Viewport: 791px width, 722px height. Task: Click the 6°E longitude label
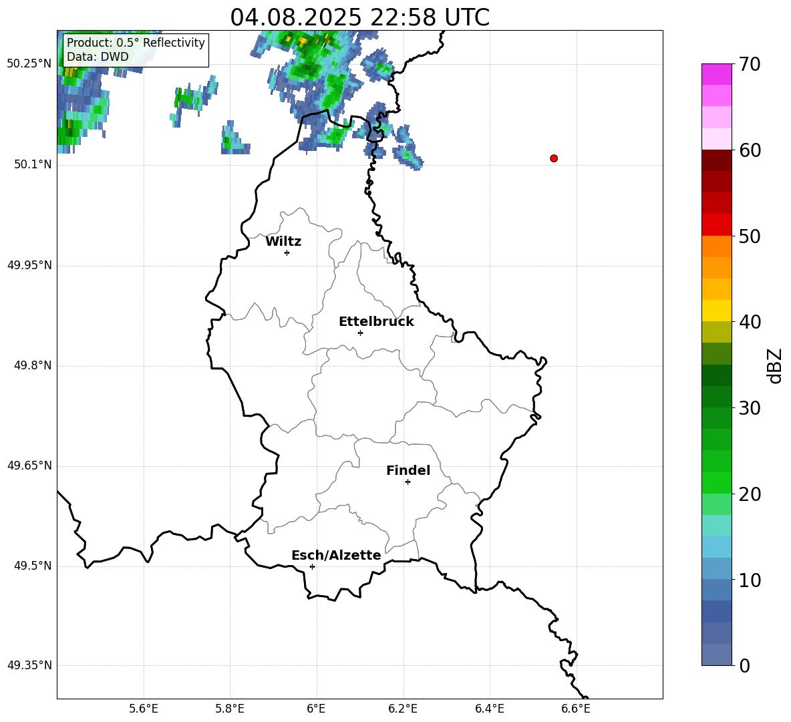[x=316, y=709]
